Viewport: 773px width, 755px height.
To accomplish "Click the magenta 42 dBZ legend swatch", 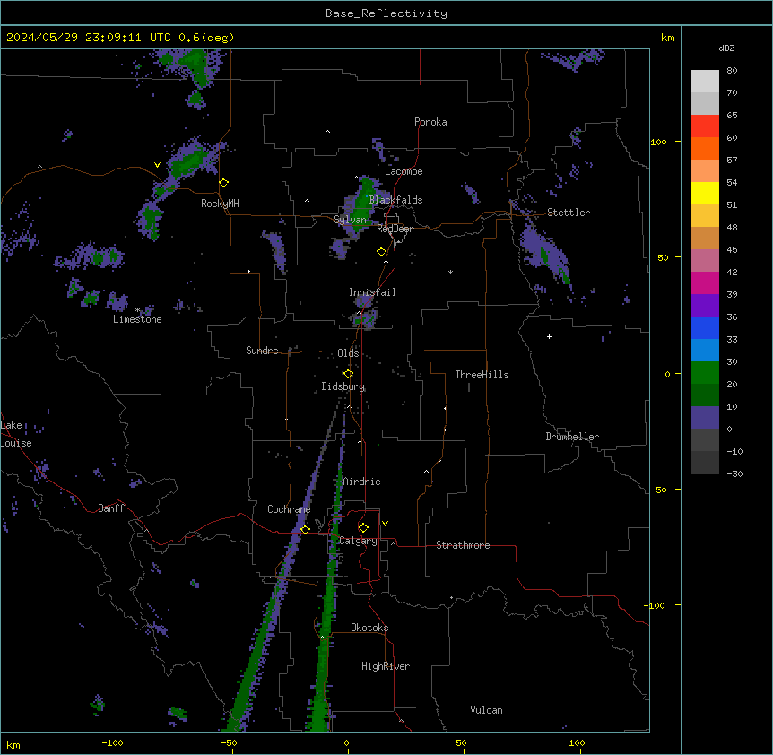I will pos(705,282).
